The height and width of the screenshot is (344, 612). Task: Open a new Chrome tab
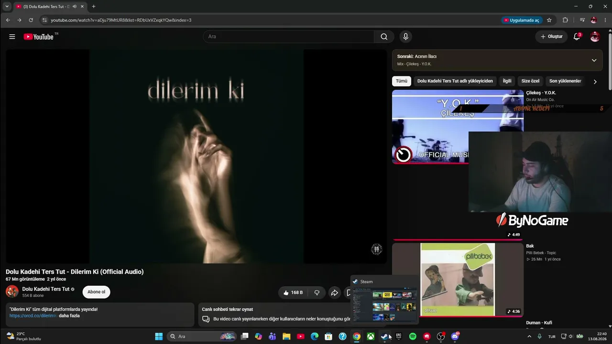94,7
